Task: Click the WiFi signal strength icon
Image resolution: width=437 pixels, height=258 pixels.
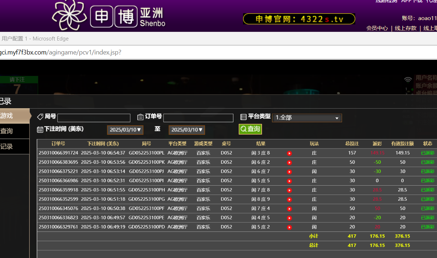Action: pos(408,80)
